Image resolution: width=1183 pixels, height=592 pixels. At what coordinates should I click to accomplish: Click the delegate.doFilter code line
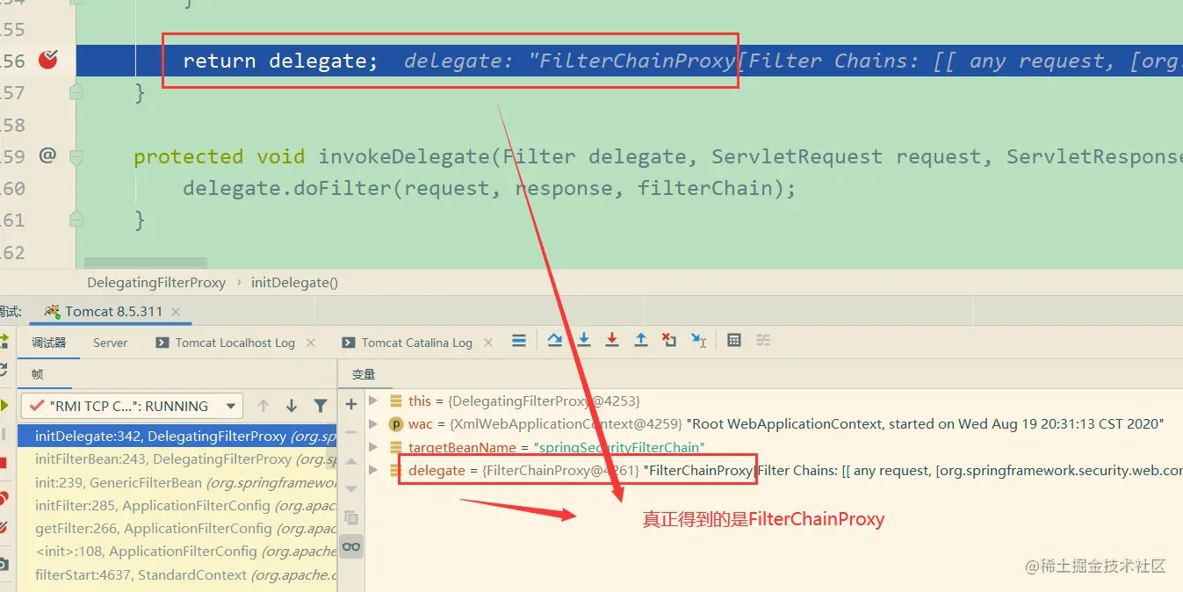pyautogui.click(x=489, y=188)
